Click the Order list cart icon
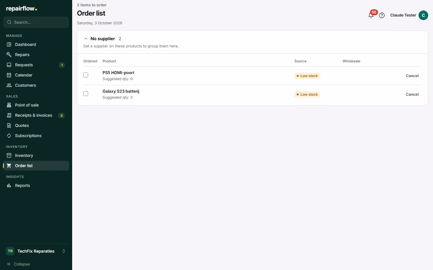 [x=9, y=166]
